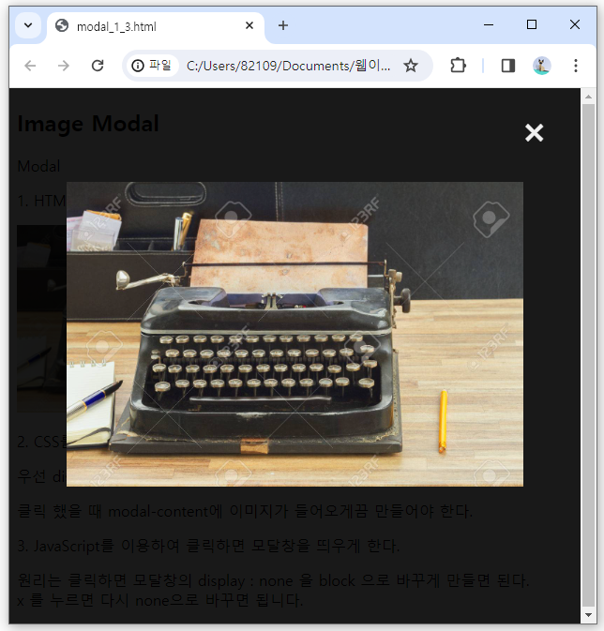The width and height of the screenshot is (604, 631).
Task: Click the text mentioning modal-content에 이미지가
Action: pos(245,512)
